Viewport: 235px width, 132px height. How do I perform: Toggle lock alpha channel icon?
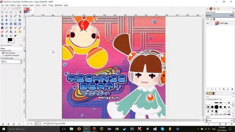point(214,19)
